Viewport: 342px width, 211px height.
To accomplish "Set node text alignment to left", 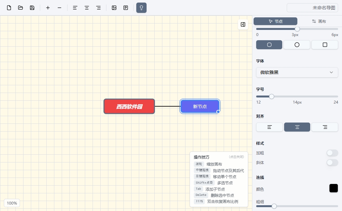I will click(x=269, y=127).
